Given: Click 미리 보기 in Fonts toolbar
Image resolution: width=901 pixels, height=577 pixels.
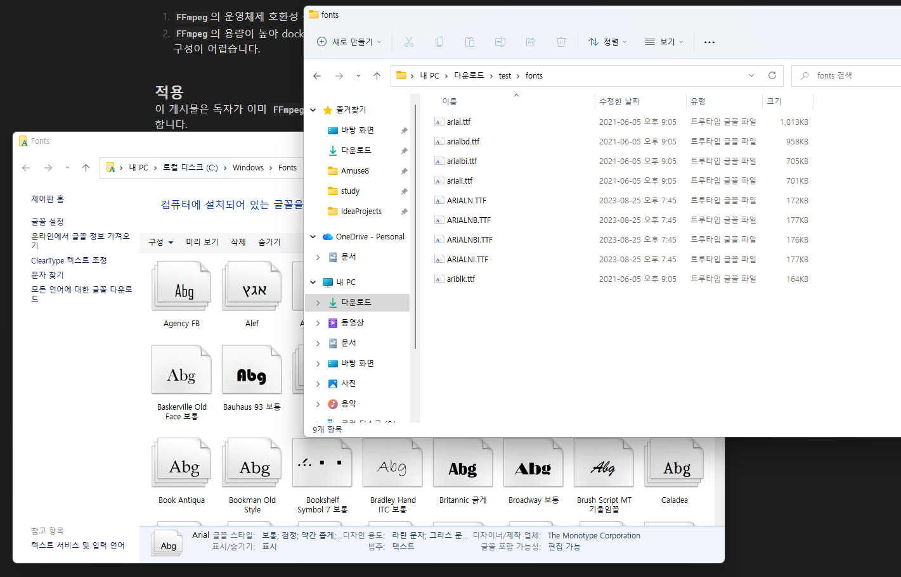Looking at the screenshot, I should tap(202, 242).
